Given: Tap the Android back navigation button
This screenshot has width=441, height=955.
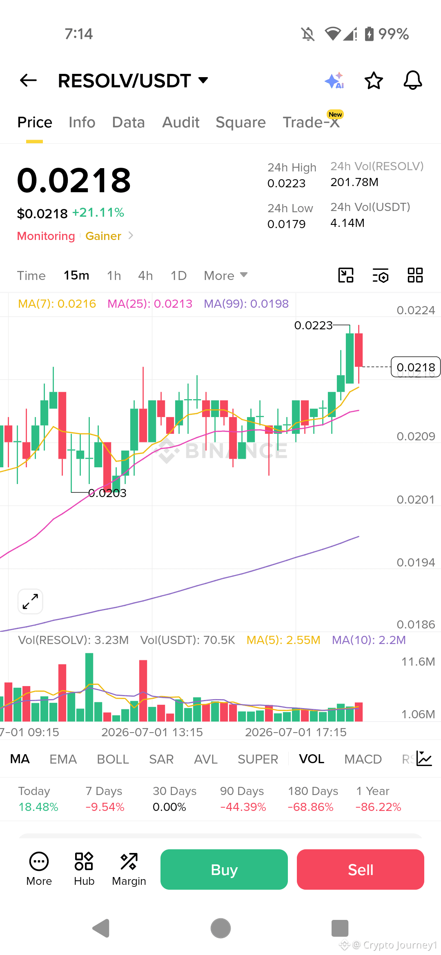Looking at the screenshot, I should pos(101,928).
